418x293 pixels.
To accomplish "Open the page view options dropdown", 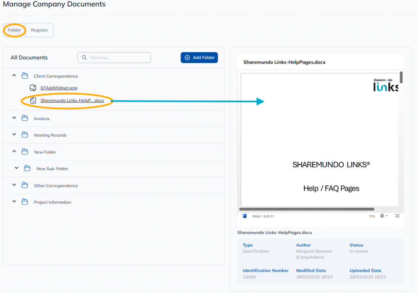I will click(x=384, y=216).
